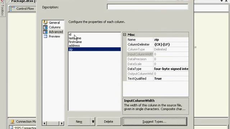Select the TextQualified property label
The width and height of the screenshot is (230, 129).
coord(140,78)
